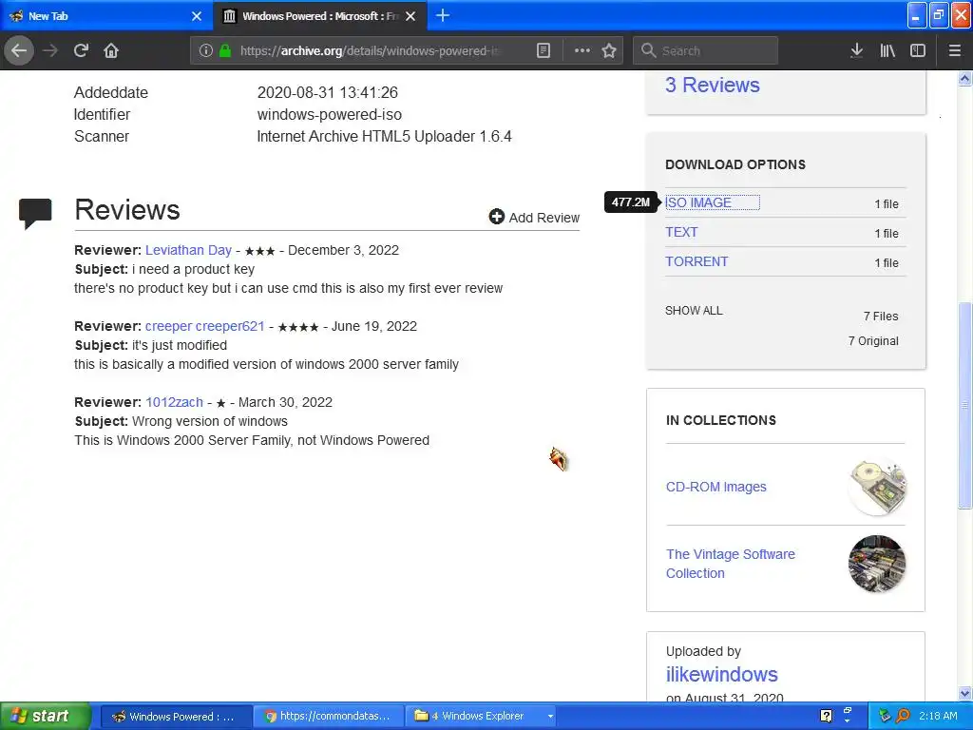This screenshot has height=730, width=973.
Task: Click the page's vertical scrollbar thumb
Action: (964, 405)
